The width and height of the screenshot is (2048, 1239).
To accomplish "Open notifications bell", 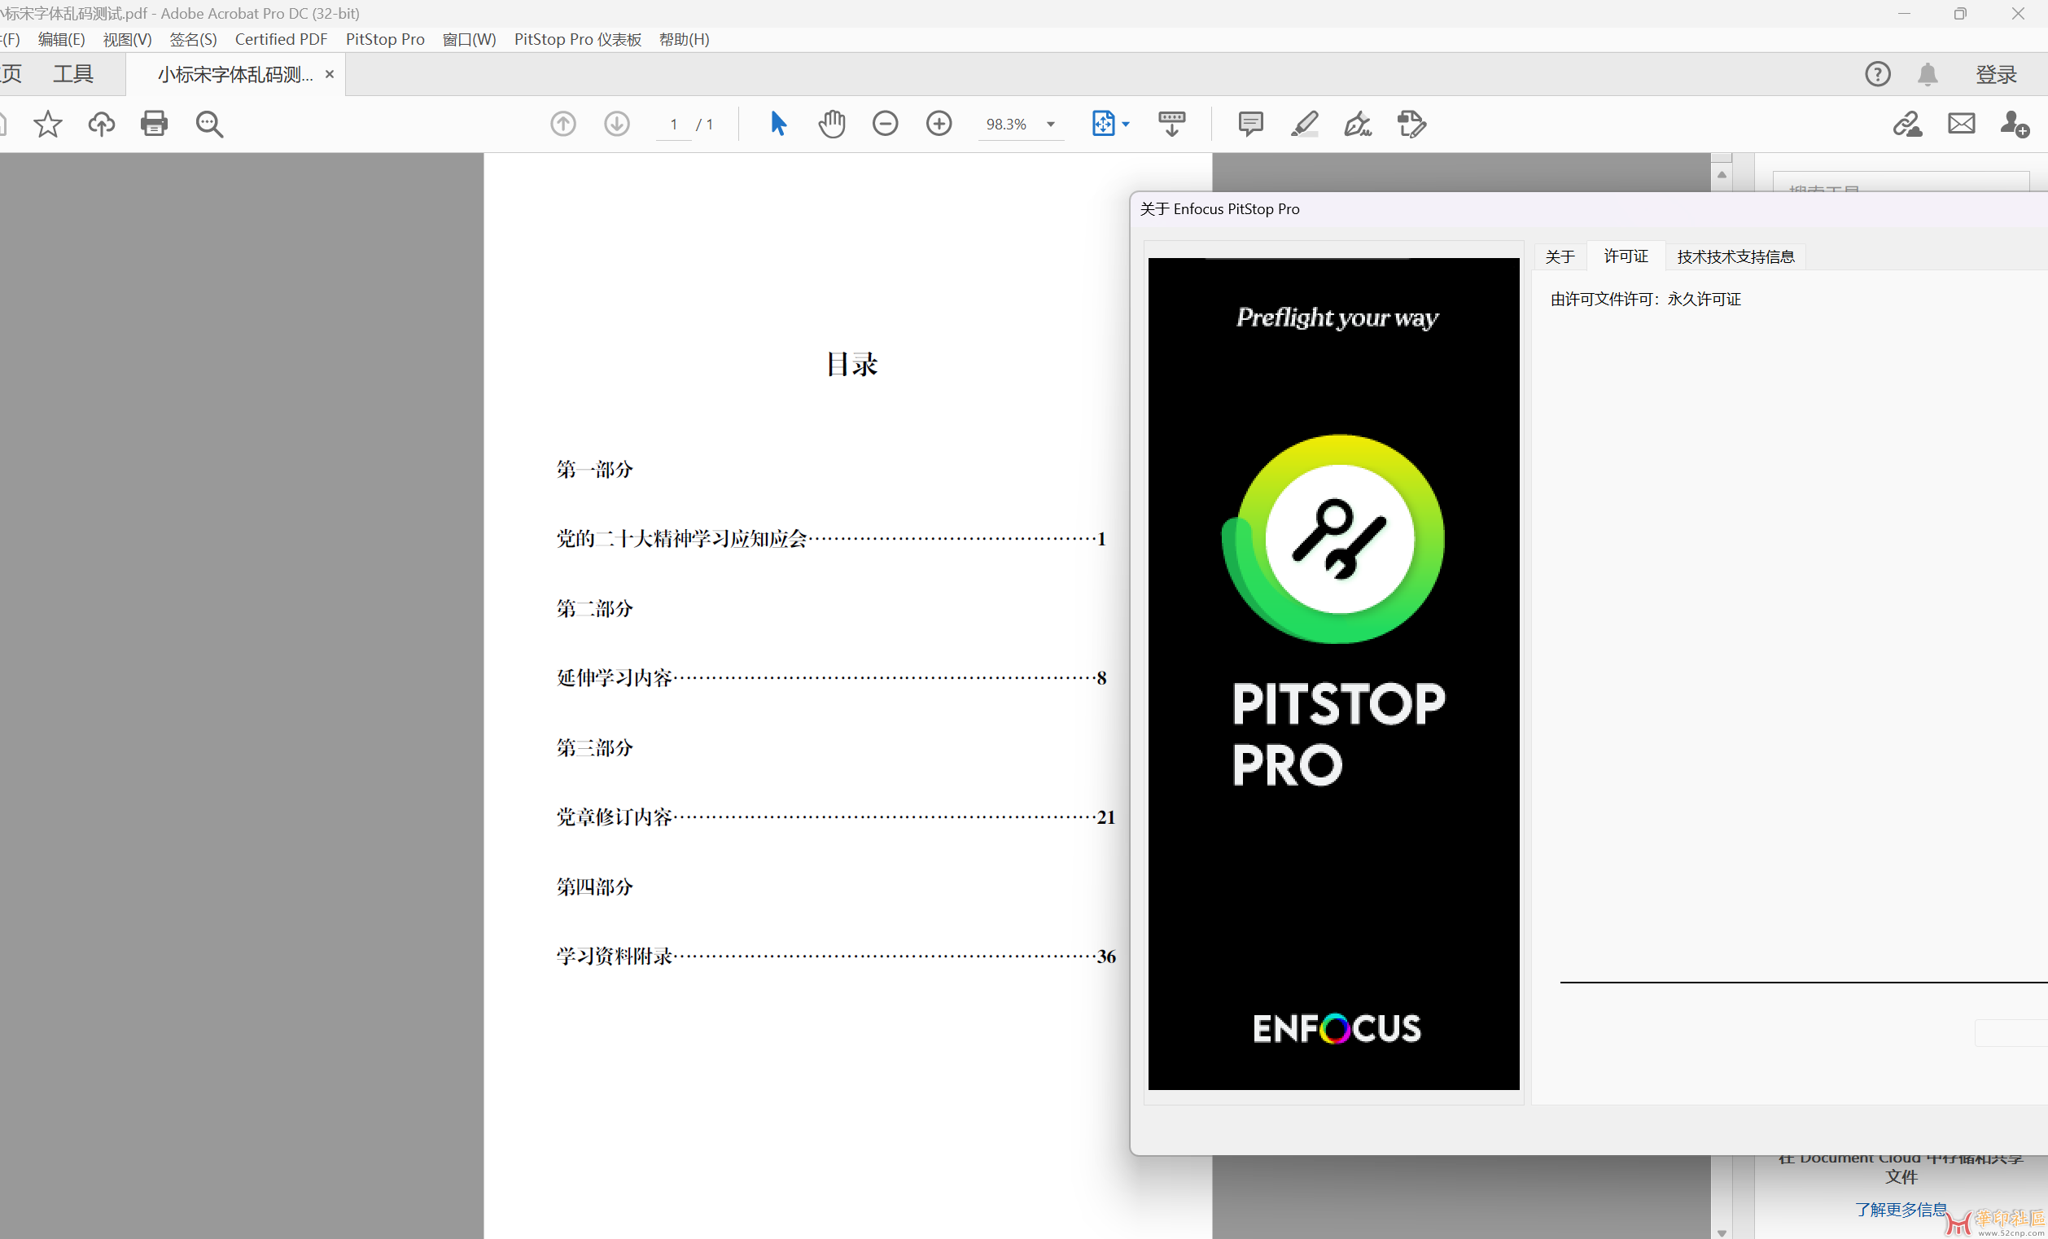I will point(1927,74).
